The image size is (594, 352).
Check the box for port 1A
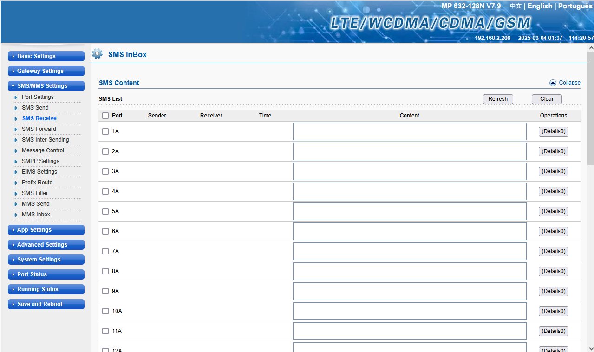pyautogui.click(x=105, y=131)
